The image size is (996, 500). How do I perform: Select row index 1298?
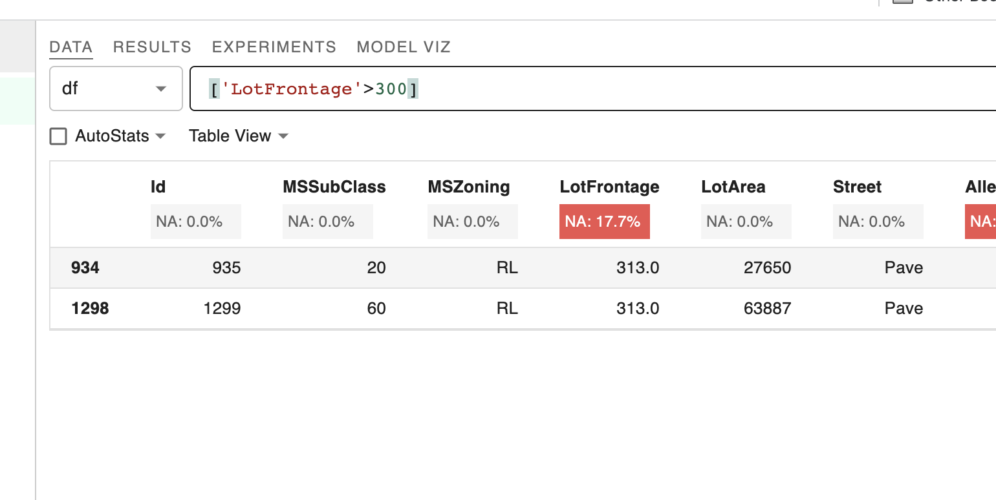point(90,309)
